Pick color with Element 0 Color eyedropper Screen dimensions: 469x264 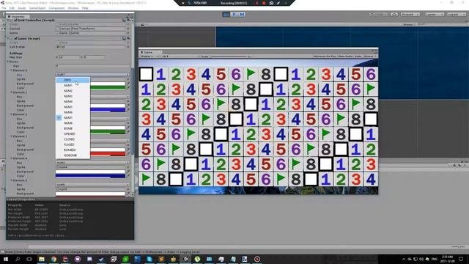point(128,88)
